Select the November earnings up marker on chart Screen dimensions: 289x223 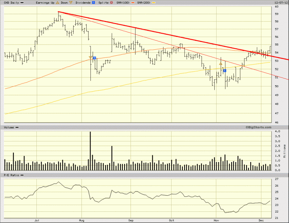221,64
